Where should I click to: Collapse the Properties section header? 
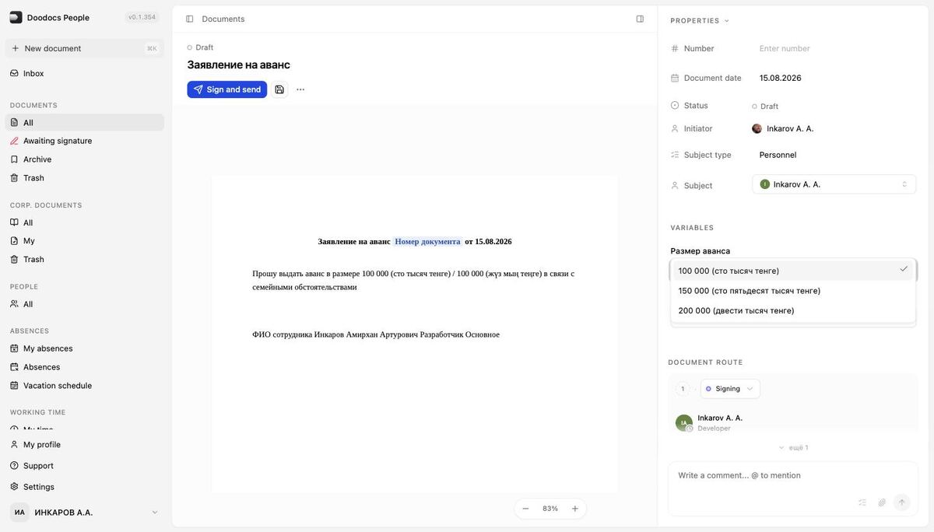[x=700, y=20]
